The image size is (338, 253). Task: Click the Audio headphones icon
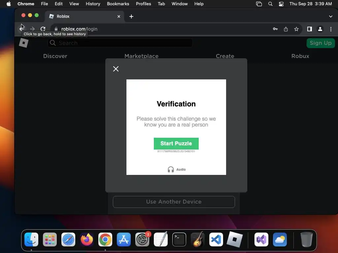pyautogui.click(x=171, y=170)
